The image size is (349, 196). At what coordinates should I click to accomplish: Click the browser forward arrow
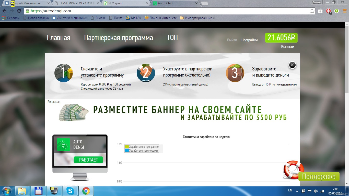(x=12, y=11)
